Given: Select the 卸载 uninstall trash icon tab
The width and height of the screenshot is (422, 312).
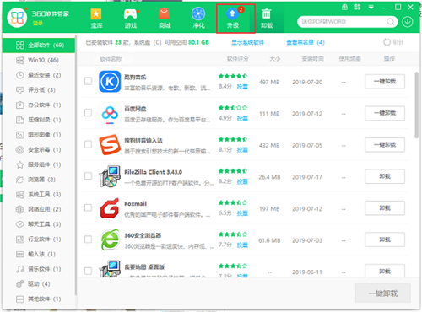Looking at the screenshot, I should tap(267, 19).
